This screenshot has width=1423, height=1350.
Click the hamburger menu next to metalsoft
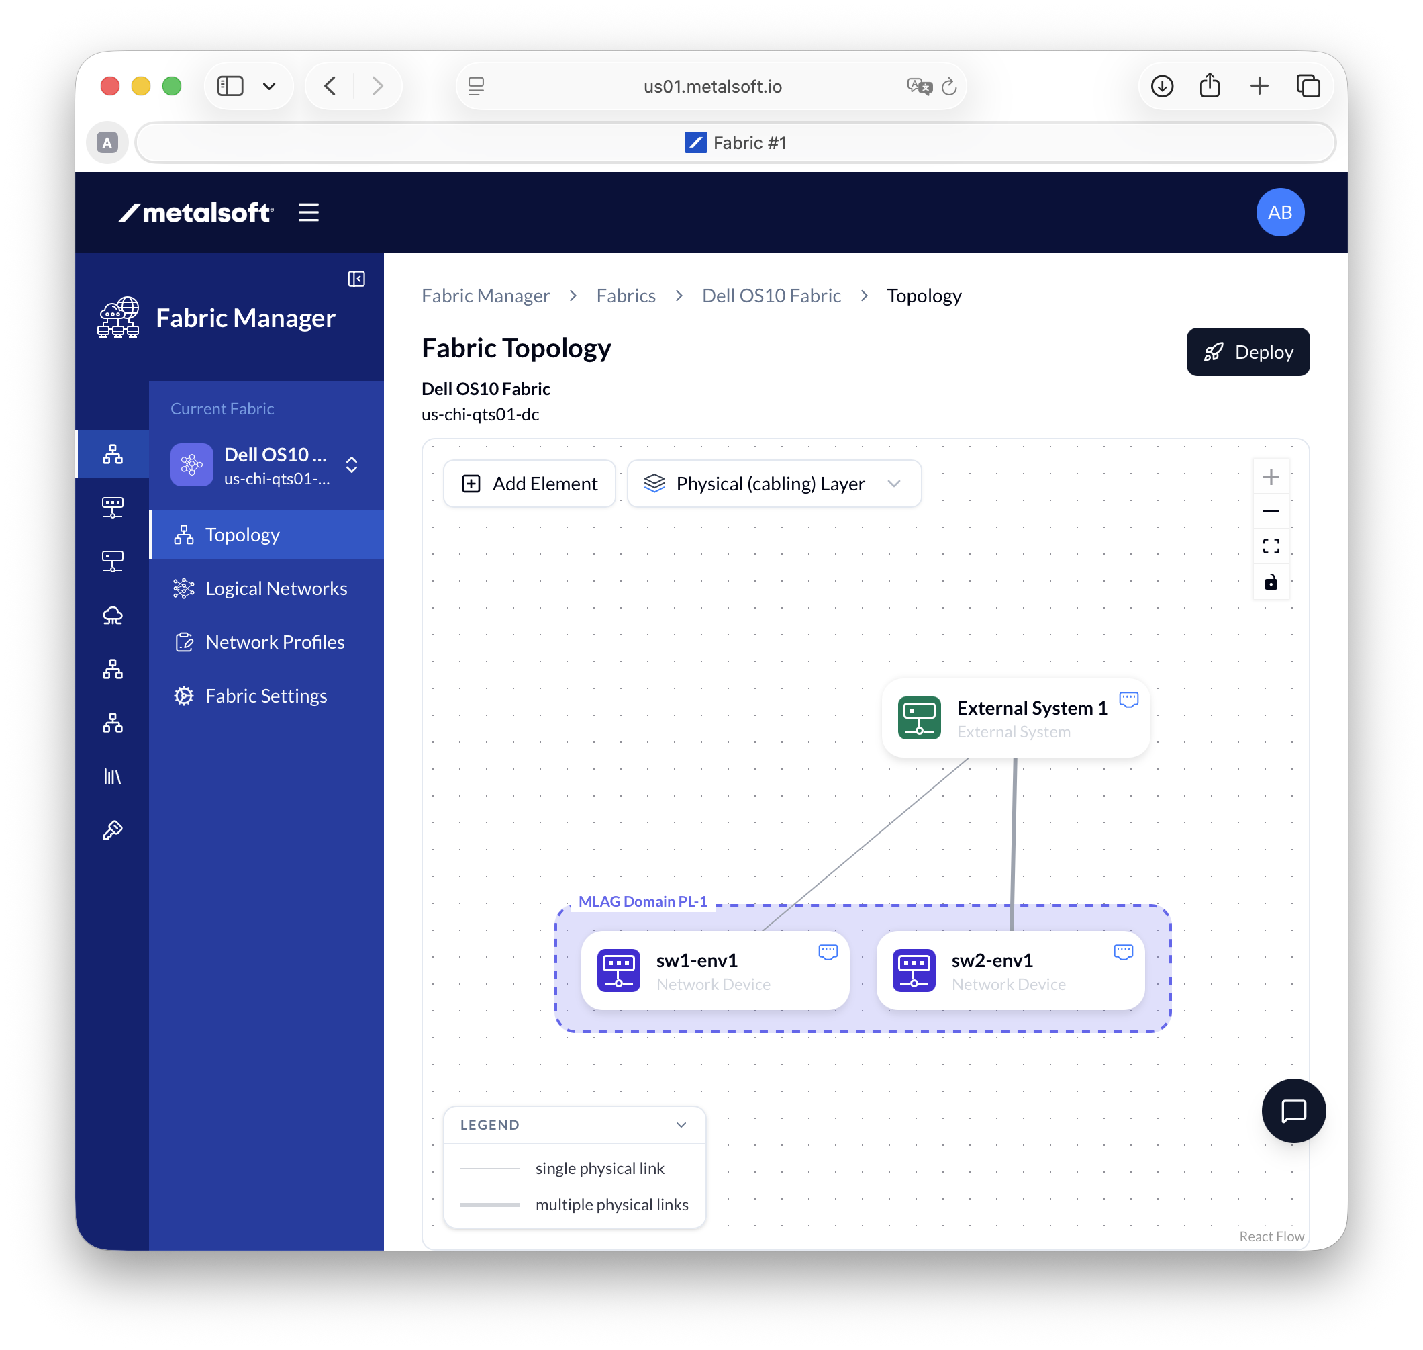(309, 212)
